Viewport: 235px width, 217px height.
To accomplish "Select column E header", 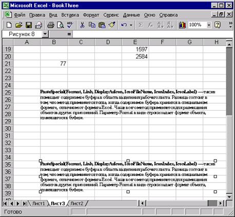I will coord(135,42).
